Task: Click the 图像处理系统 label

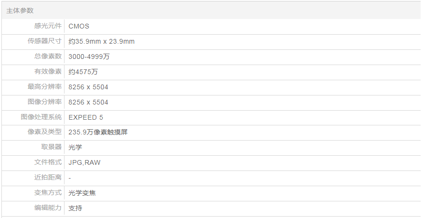Action: click(41, 117)
